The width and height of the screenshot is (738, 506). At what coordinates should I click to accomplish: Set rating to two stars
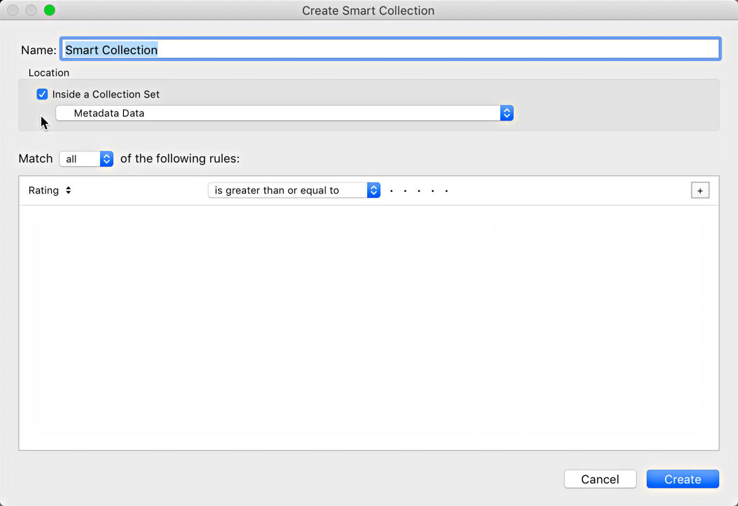(406, 191)
